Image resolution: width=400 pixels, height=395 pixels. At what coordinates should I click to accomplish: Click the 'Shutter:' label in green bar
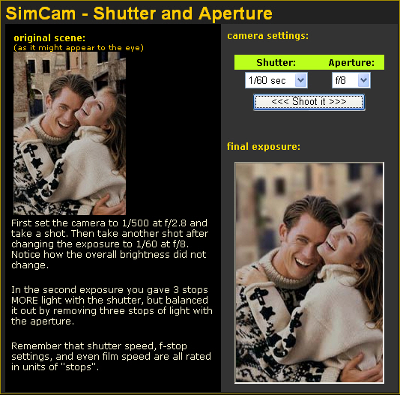point(276,62)
